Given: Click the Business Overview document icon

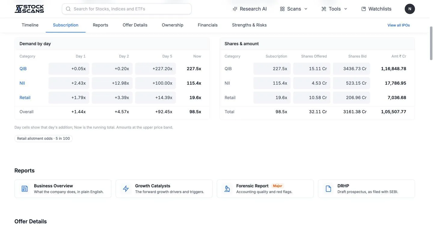Looking at the screenshot, I should (25, 189).
